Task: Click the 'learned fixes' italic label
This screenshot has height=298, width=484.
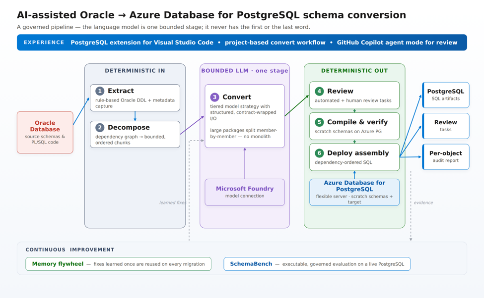Action: [173, 202]
